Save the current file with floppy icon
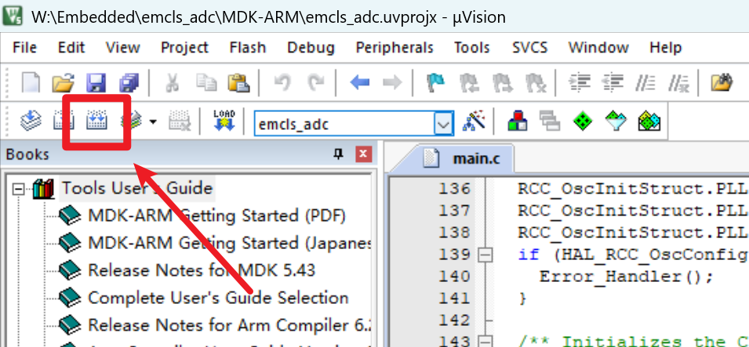Viewport: 749px width, 347px height. click(x=96, y=82)
